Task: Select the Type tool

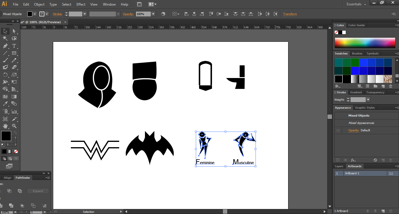Action: pos(14,46)
